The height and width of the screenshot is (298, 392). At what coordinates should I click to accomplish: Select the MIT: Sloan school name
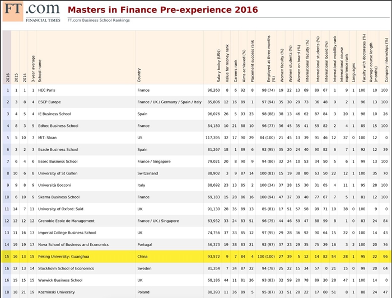50,138
